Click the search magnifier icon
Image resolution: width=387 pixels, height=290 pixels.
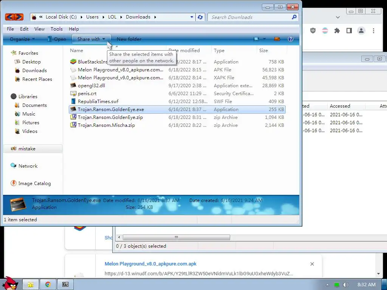[294, 17]
